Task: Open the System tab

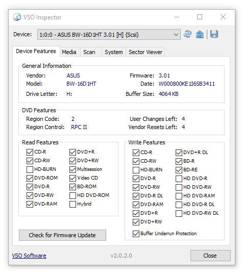Action: coord(114,52)
